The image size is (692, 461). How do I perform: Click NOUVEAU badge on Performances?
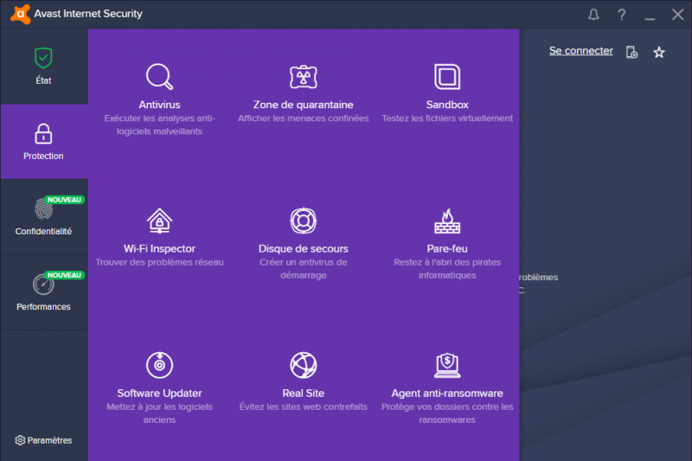64,275
